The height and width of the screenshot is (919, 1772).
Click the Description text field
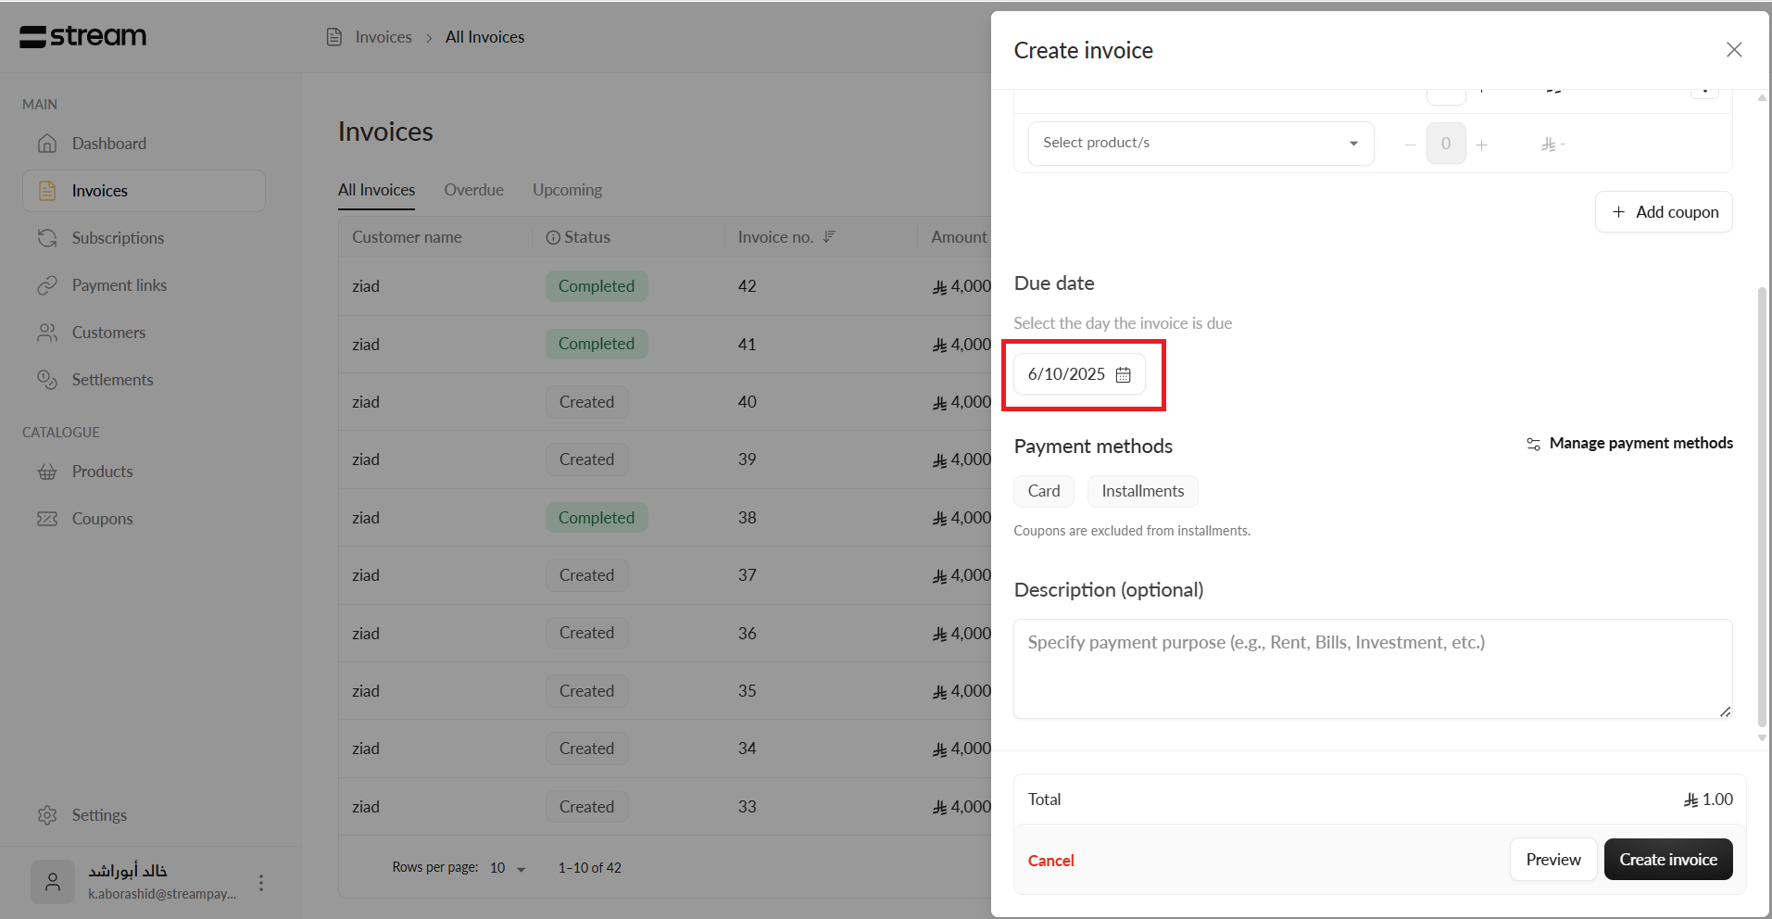(x=1372, y=669)
